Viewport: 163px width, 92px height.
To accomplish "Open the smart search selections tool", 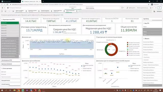I will point(2,11).
